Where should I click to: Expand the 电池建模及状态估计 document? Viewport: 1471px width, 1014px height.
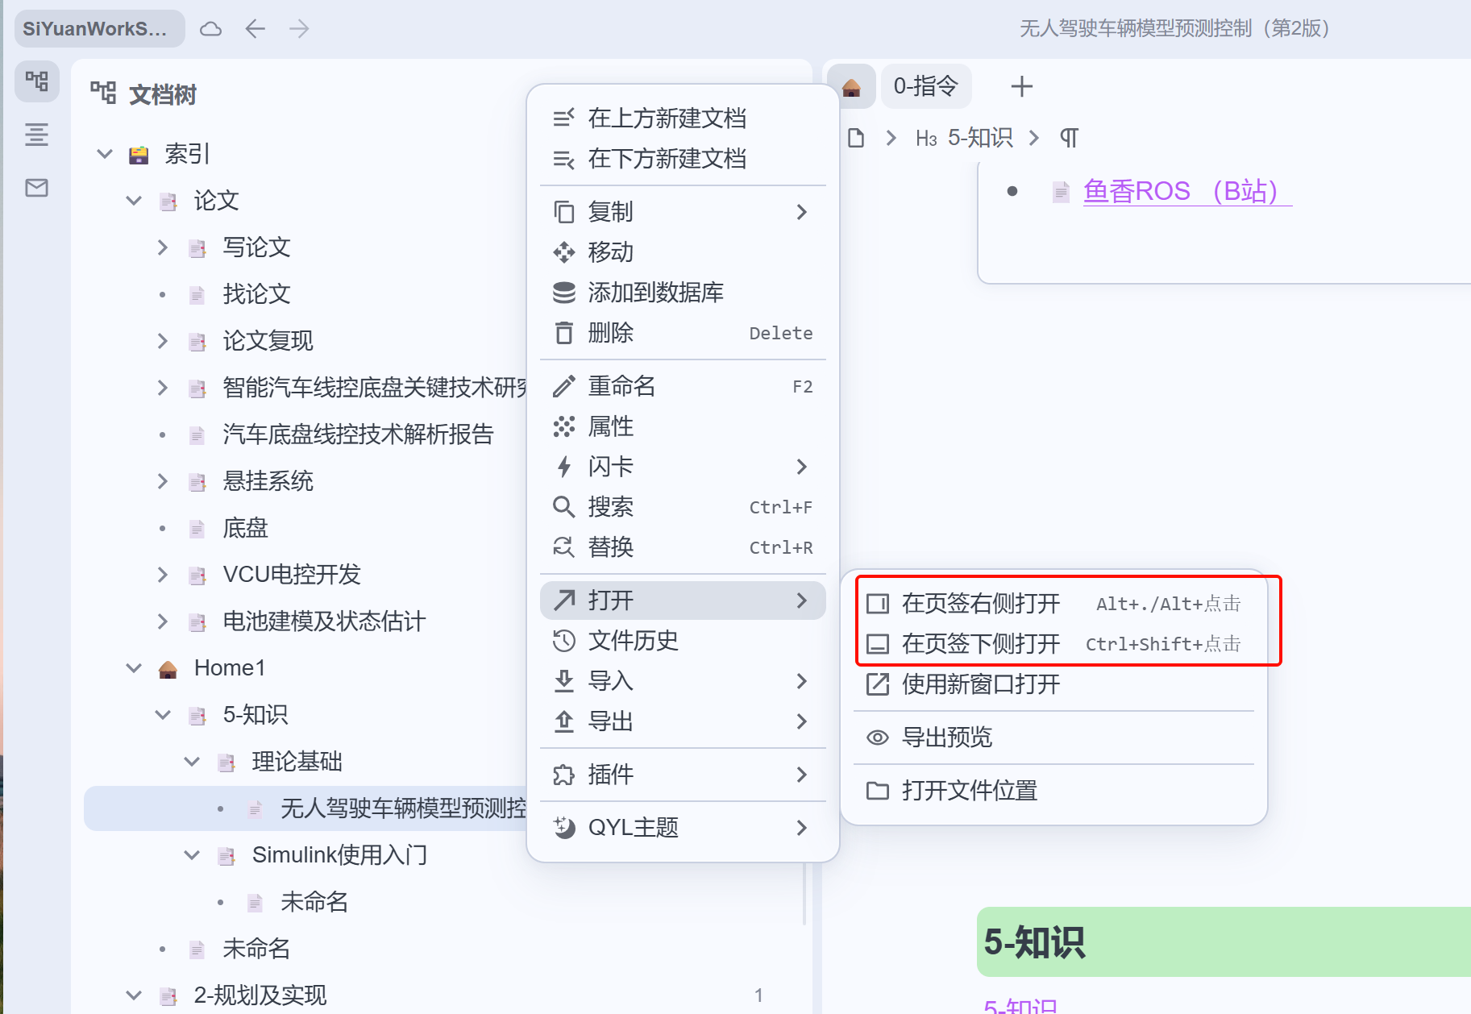pos(163,621)
